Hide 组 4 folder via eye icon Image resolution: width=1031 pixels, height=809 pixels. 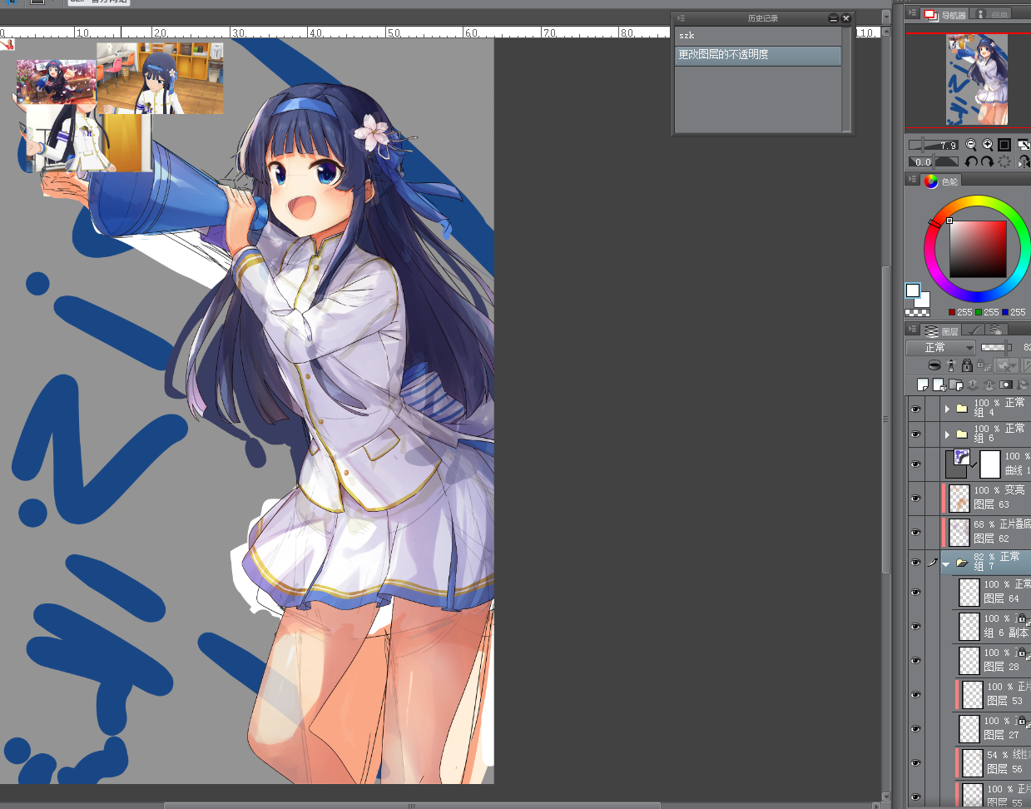tap(915, 409)
